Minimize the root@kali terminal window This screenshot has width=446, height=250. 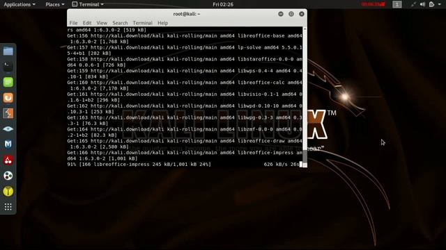pos(281,14)
